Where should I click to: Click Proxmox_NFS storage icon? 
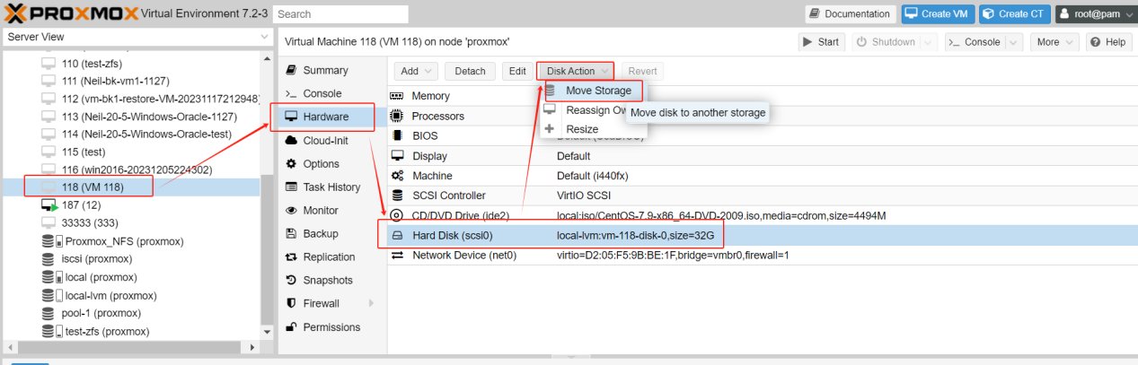coord(52,241)
